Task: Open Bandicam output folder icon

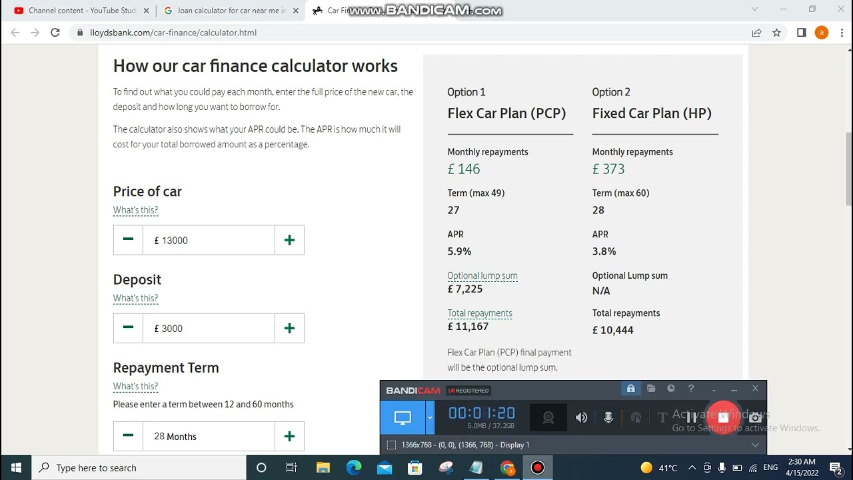Action: [x=651, y=389]
